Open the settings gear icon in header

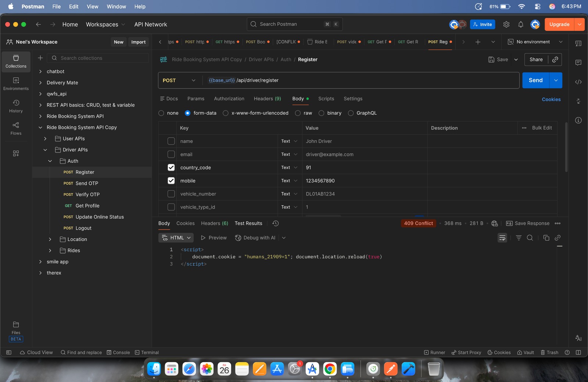pyautogui.click(x=506, y=25)
